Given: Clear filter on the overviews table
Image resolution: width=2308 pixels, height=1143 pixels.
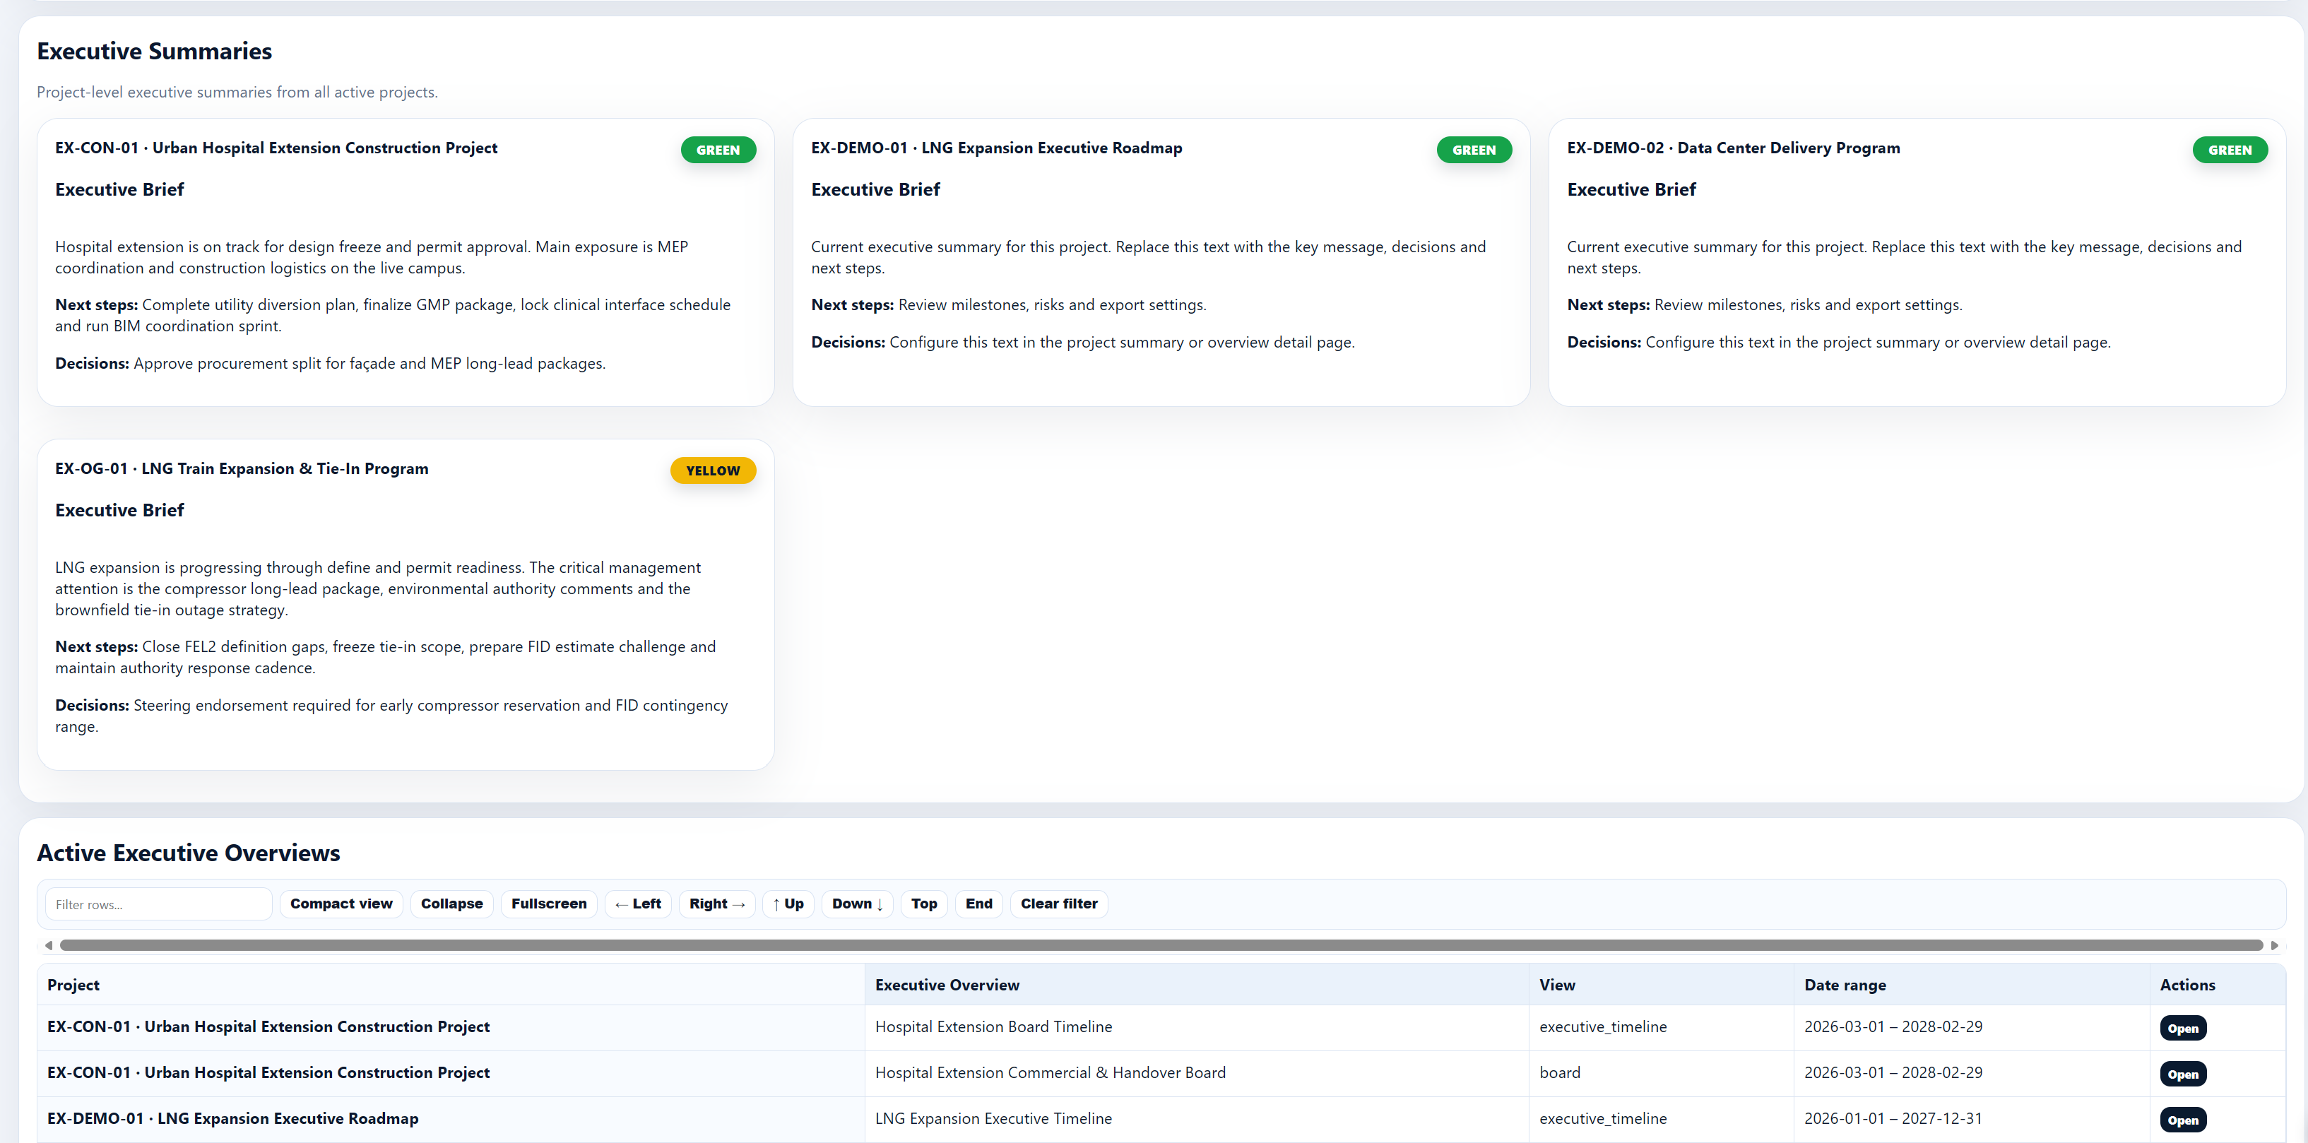Looking at the screenshot, I should click(x=1059, y=904).
